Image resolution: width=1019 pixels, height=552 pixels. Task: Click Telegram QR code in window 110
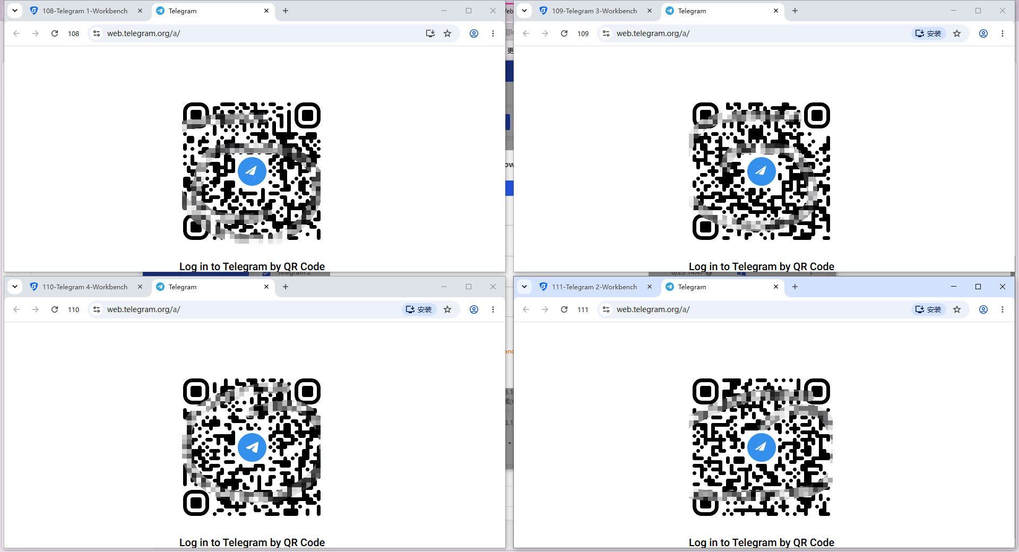click(252, 447)
